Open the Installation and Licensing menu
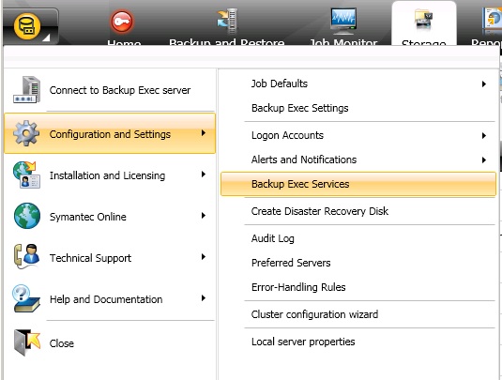502x380 pixels. (110, 175)
